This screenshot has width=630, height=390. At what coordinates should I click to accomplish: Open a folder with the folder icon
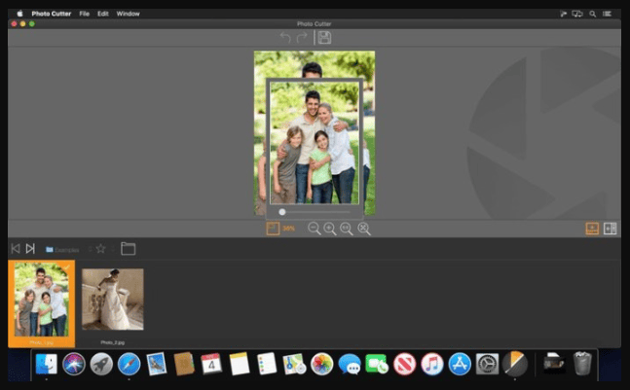pos(129,249)
